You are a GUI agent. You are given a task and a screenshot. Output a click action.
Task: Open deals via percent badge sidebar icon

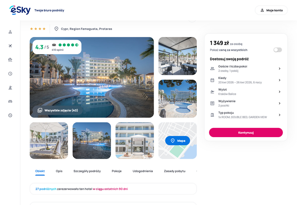[x=10, y=115]
